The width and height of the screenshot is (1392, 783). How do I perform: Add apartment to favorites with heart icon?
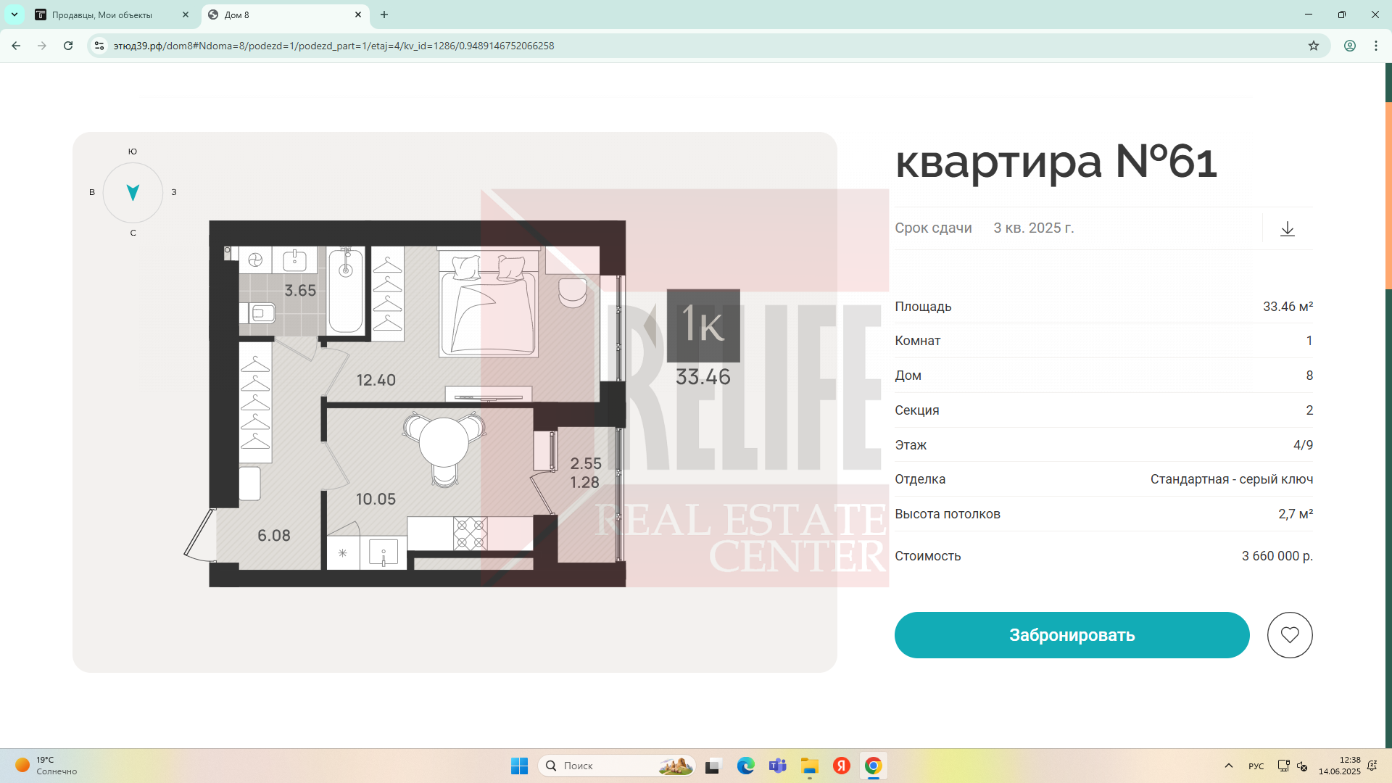1290,635
